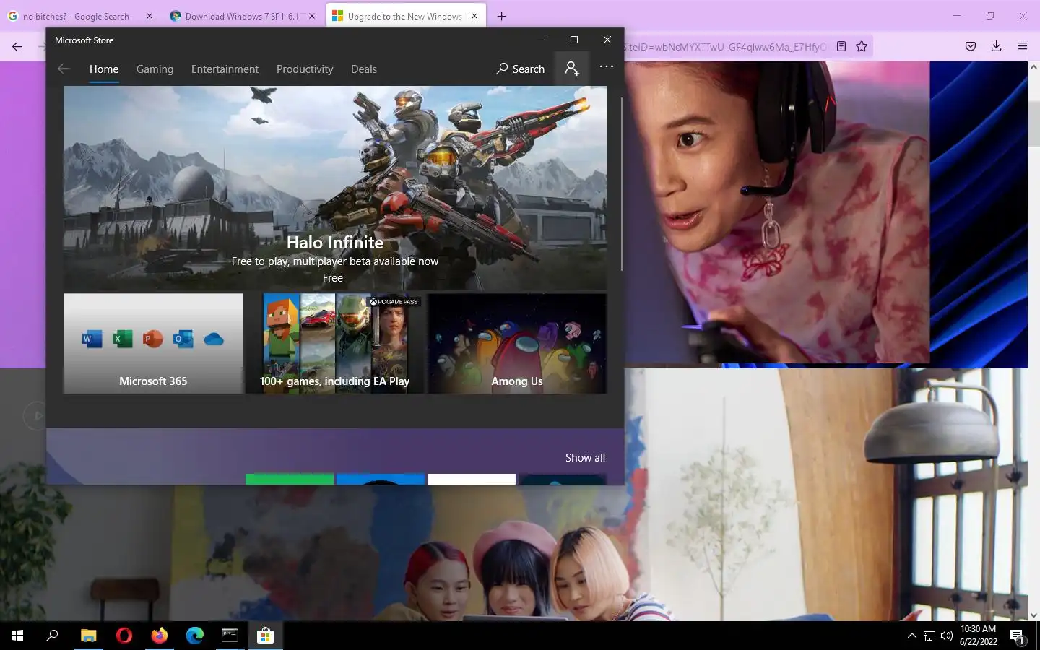
Task: Switch to the Download Windows 7 SP1 browser tab
Action: click(x=243, y=16)
